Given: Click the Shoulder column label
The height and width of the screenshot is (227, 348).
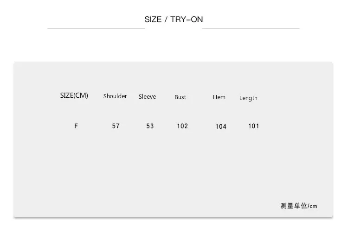Looking at the screenshot, I should [x=115, y=96].
